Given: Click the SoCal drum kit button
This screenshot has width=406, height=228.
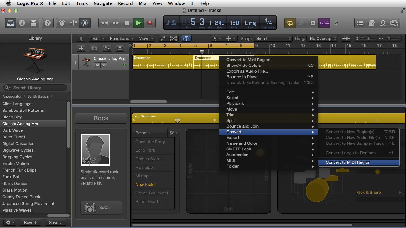Looking at the screenshot, I should (x=101, y=208).
